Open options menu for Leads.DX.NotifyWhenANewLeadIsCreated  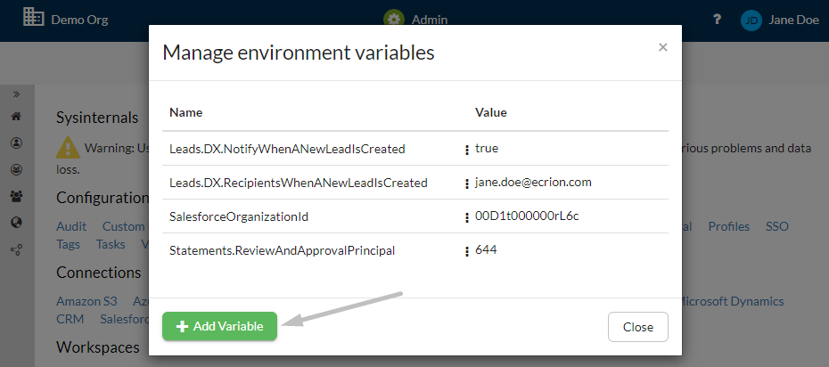pos(467,150)
